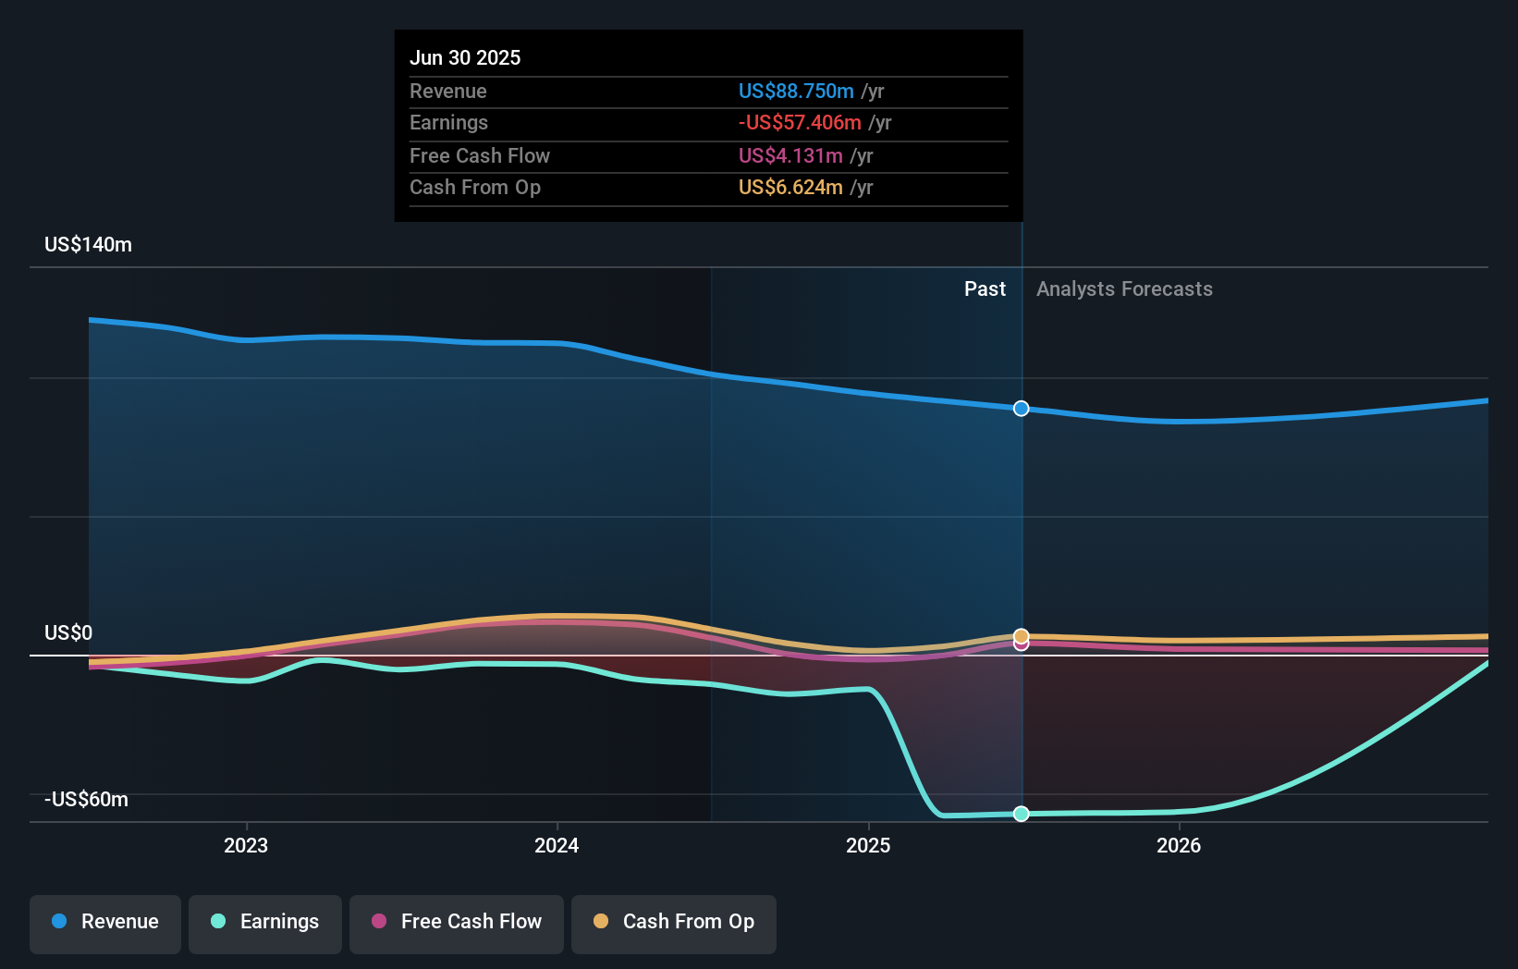Toggle the Revenue series visibility
The image size is (1518, 969).
[104, 922]
